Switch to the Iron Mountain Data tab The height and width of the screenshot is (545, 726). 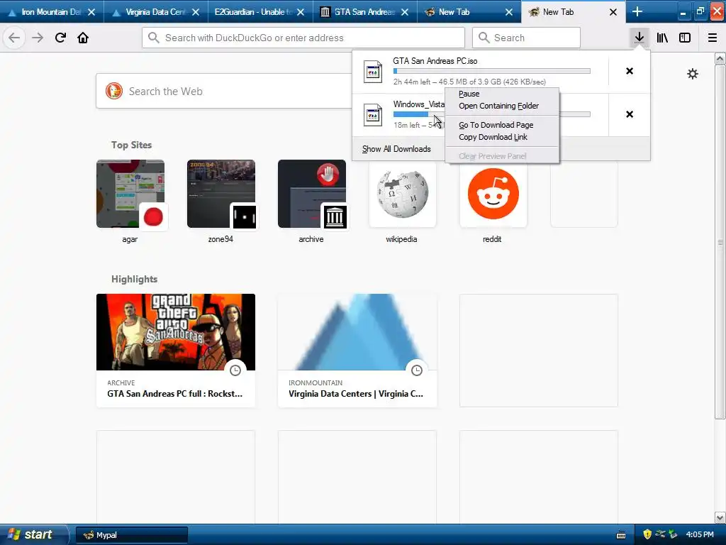52,12
